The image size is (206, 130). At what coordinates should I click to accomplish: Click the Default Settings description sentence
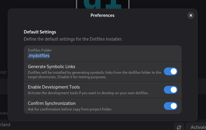click(73, 39)
